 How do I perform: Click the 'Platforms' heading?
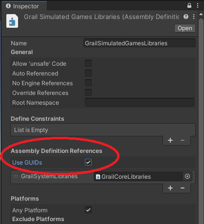[25, 199]
